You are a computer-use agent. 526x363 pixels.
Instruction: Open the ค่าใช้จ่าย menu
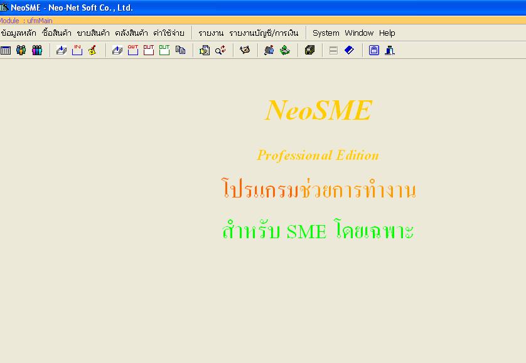point(169,33)
